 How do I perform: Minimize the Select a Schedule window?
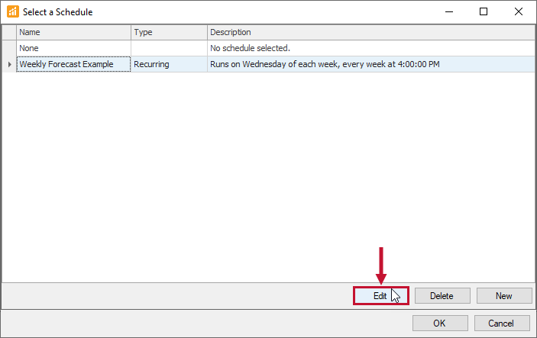[449, 11]
